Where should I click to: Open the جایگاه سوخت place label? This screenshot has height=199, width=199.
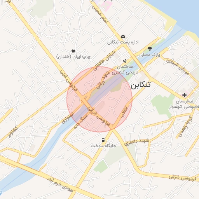tap(103, 146)
